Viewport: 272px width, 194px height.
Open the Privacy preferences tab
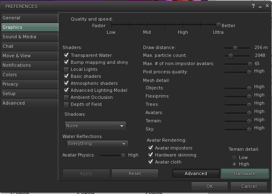pyautogui.click(x=30, y=84)
